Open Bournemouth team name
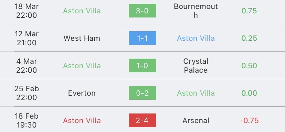The width and height of the screenshot is (285, 132). [196, 11]
